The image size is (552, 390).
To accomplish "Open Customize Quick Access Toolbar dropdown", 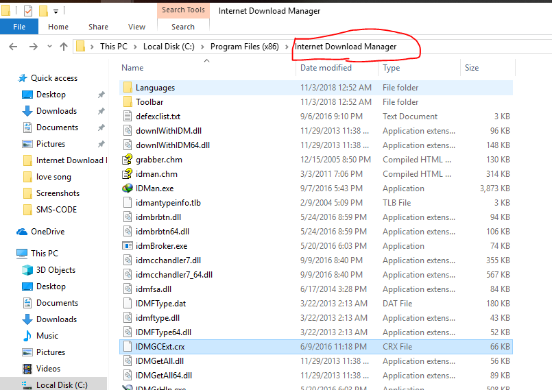I will pyautogui.click(x=56, y=12).
